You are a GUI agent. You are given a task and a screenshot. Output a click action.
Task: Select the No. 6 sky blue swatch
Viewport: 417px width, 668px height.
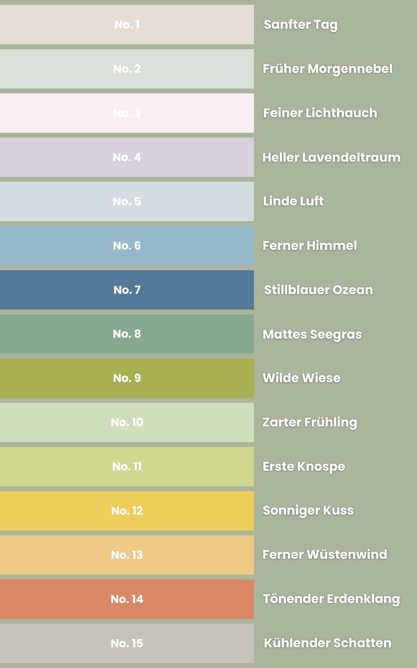pyautogui.click(x=127, y=246)
